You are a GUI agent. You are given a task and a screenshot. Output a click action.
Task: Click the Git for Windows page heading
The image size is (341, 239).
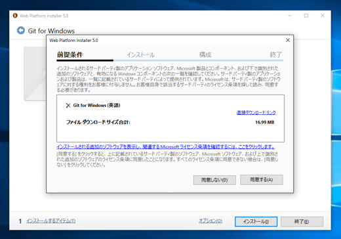pos(51,31)
